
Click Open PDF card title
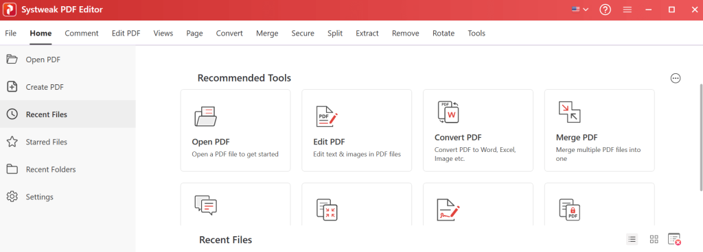pos(211,142)
